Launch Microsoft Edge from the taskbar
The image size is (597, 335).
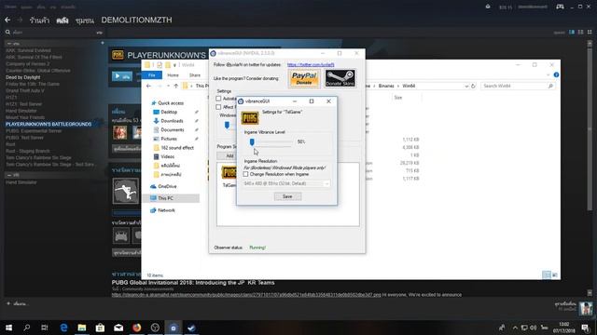click(63, 328)
